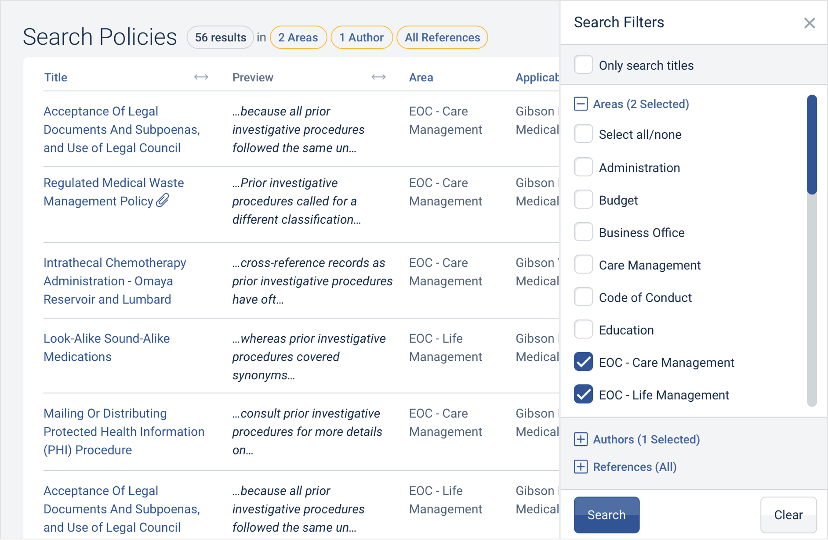Click the blue Search button

pos(606,515)
